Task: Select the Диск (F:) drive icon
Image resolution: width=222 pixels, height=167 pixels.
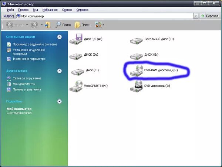Action: (78, 72)
